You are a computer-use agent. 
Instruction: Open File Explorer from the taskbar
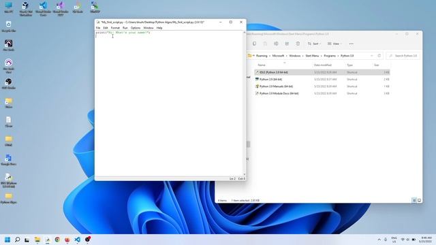(37, 240)
